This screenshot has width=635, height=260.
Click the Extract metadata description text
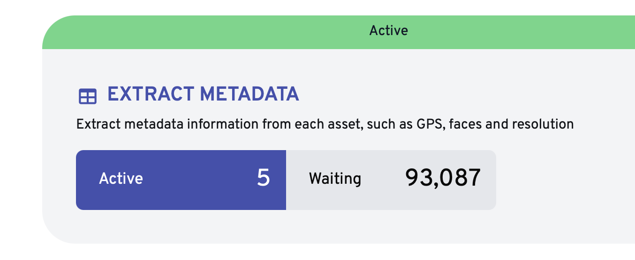tap(325, 124)
